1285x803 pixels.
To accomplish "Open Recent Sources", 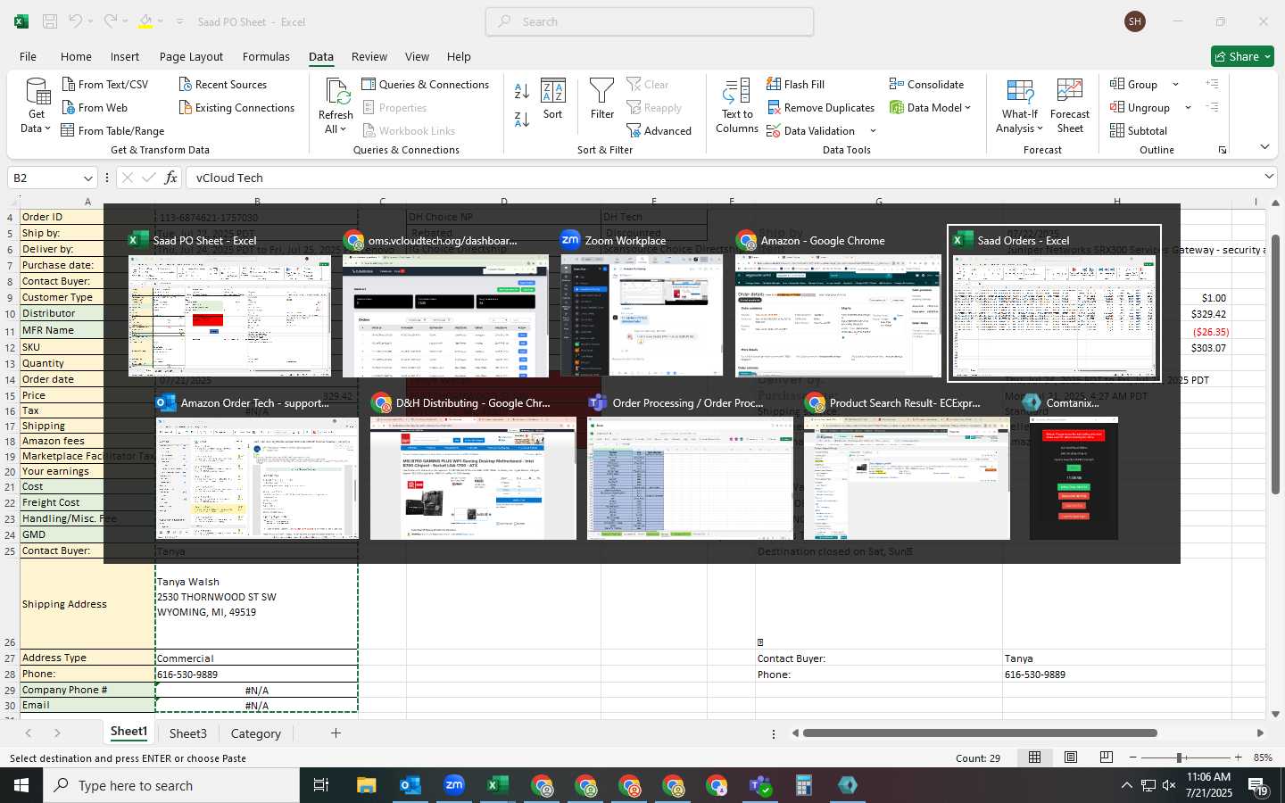I will (222, 84).
